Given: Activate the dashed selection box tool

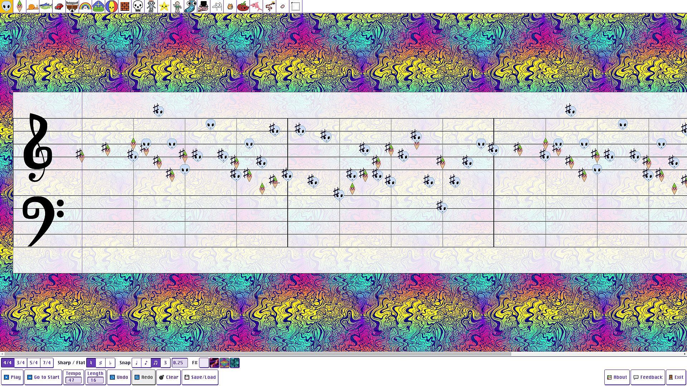Looking at the screenshot, I should [x=296, y=6].
